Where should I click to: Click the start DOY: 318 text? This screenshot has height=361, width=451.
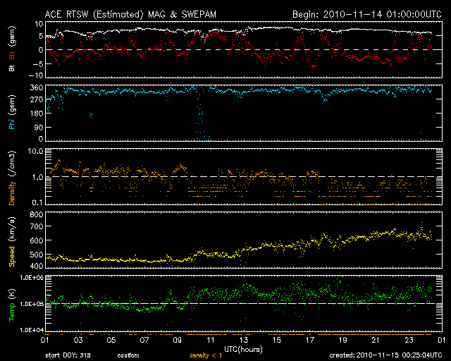coord(68,356)
